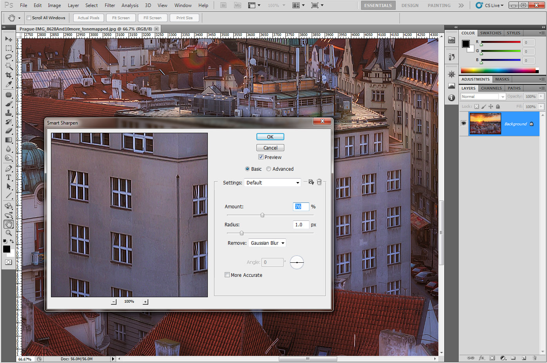Click the trash icon next to Settings
Viewport: 547px width, 363px height.
coord(319,182)
